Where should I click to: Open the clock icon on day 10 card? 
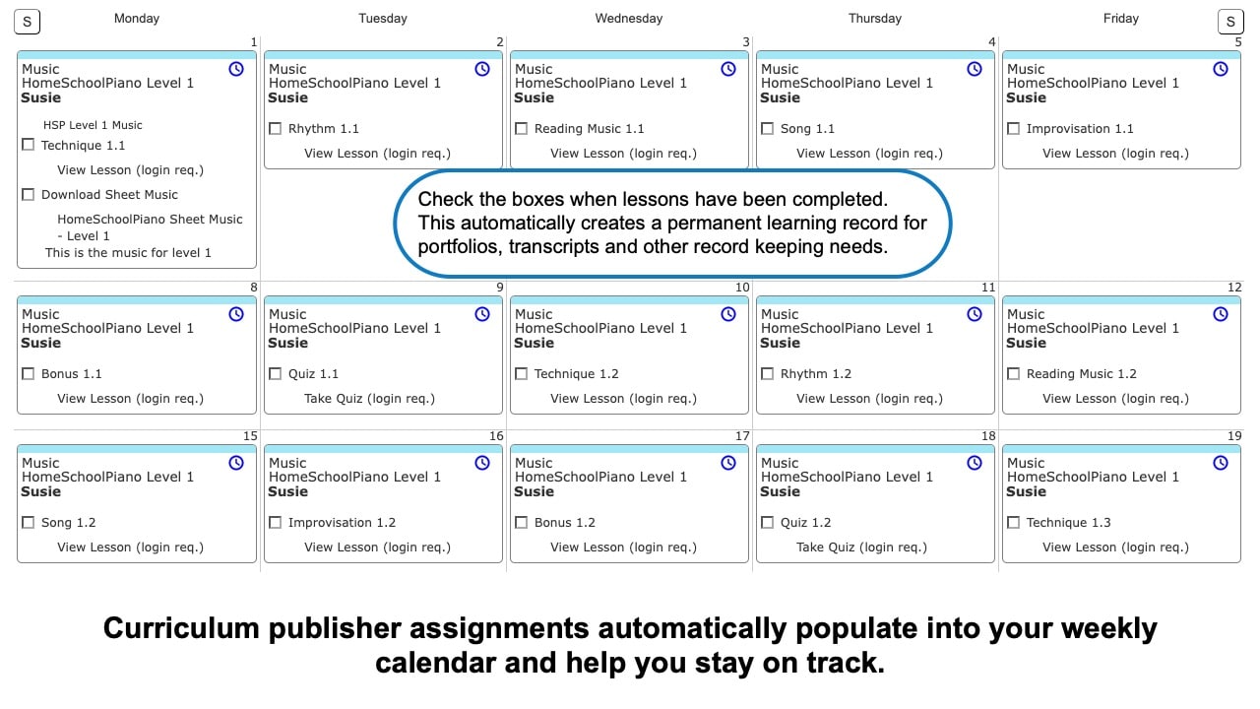[728, 314]
